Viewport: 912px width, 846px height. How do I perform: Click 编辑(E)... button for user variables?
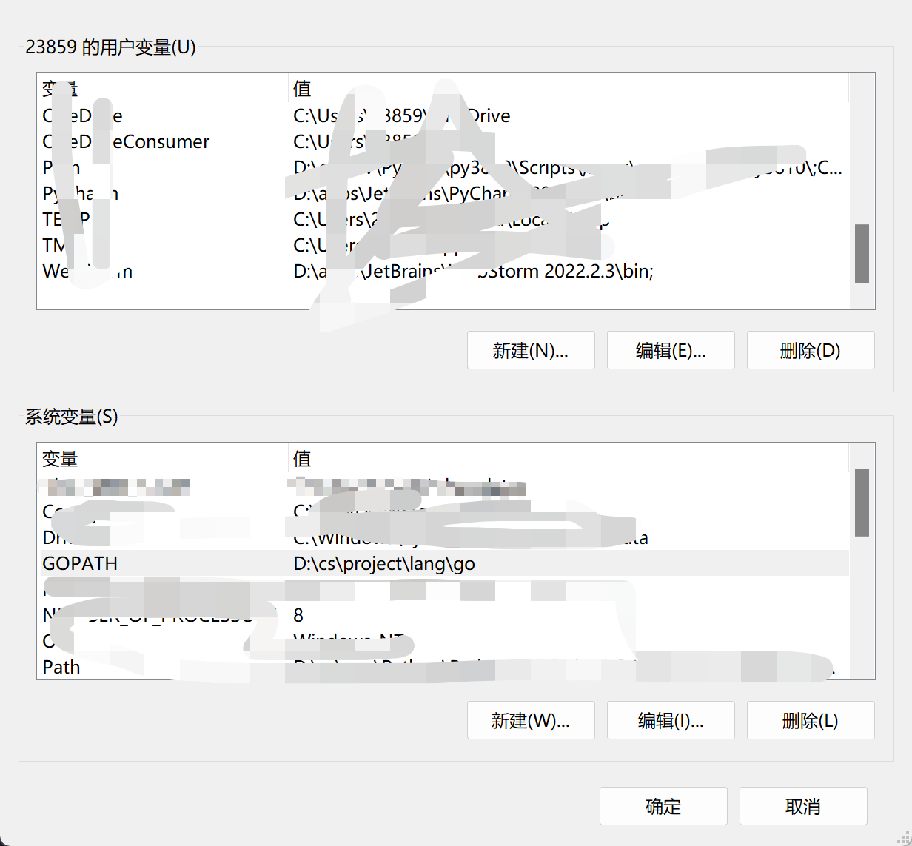pos(671,350)
